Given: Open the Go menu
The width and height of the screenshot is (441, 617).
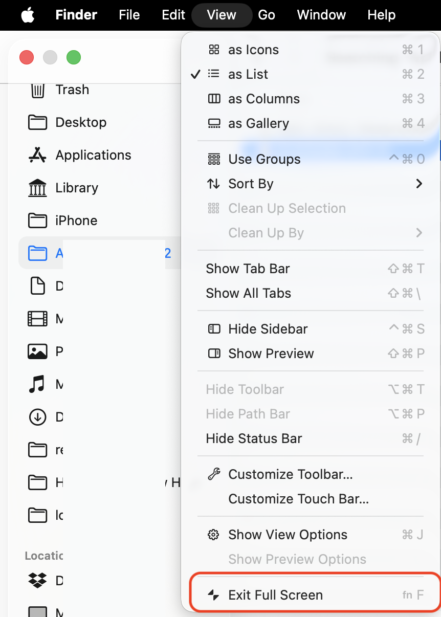Looking at the screenshot, I should coord(267,15).
